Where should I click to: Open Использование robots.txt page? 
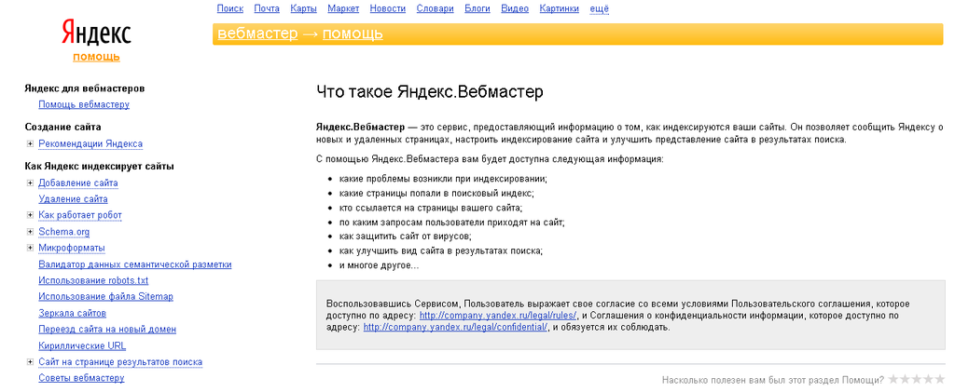tap(93, 281)
